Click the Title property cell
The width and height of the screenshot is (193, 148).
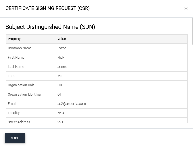11,76
